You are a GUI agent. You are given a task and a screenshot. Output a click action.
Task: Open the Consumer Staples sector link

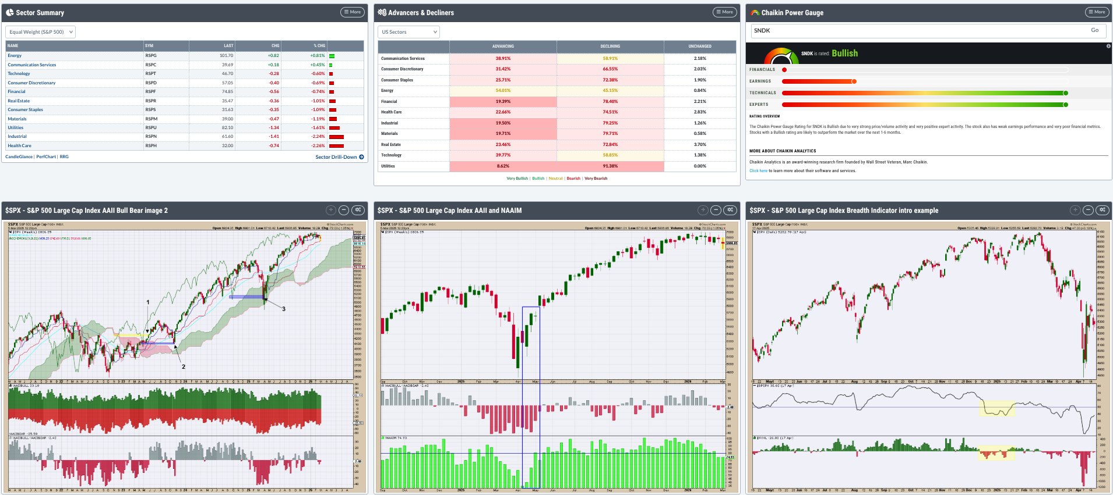25,110
